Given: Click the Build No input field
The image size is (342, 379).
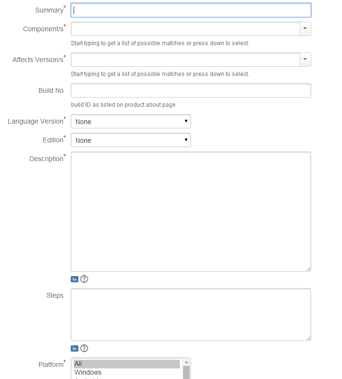Looking at the screenshot, I should point(191,90).
